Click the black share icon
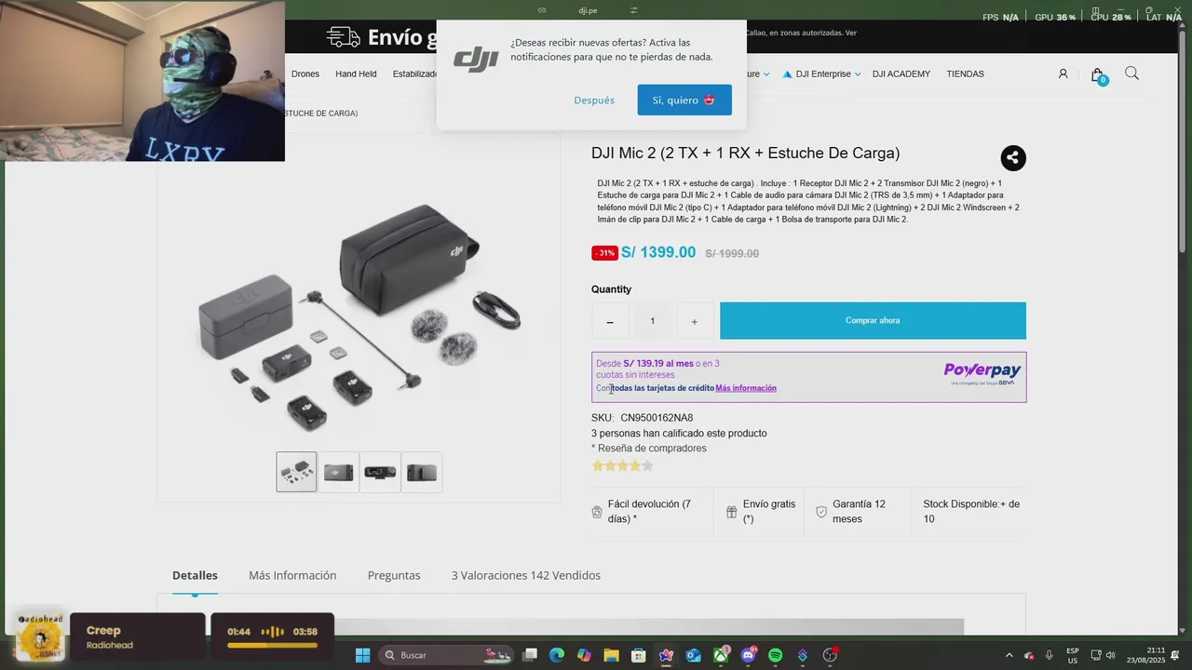 coord(1013,158)
